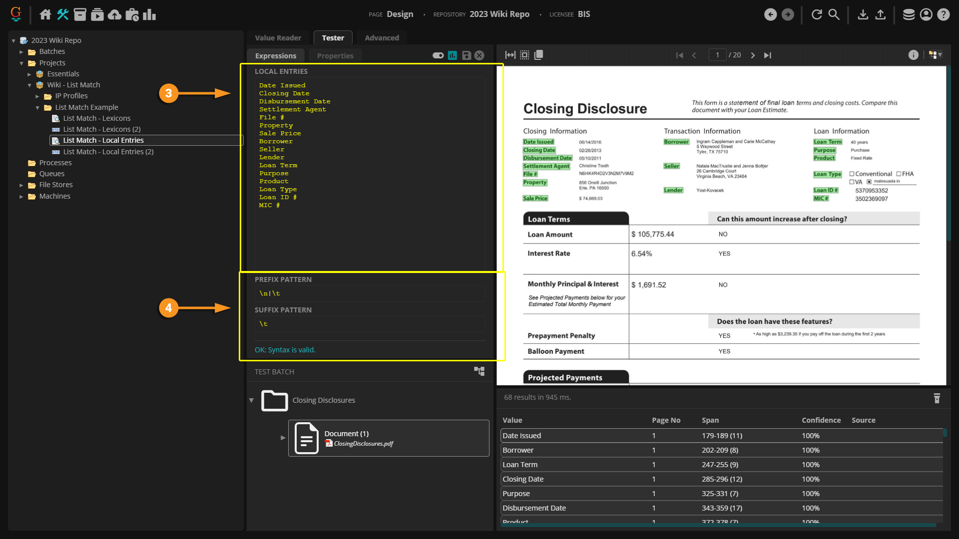This screenshot has width=959, height=539.
Task: Click the results filter icon
Action: click(x=937, y=398)
